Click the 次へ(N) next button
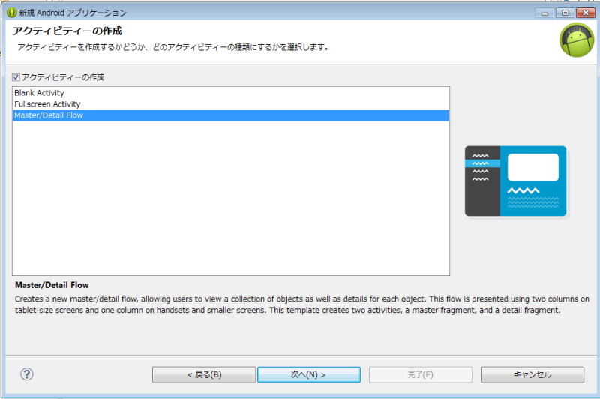600x399 pixels. [x=309, y=374]
